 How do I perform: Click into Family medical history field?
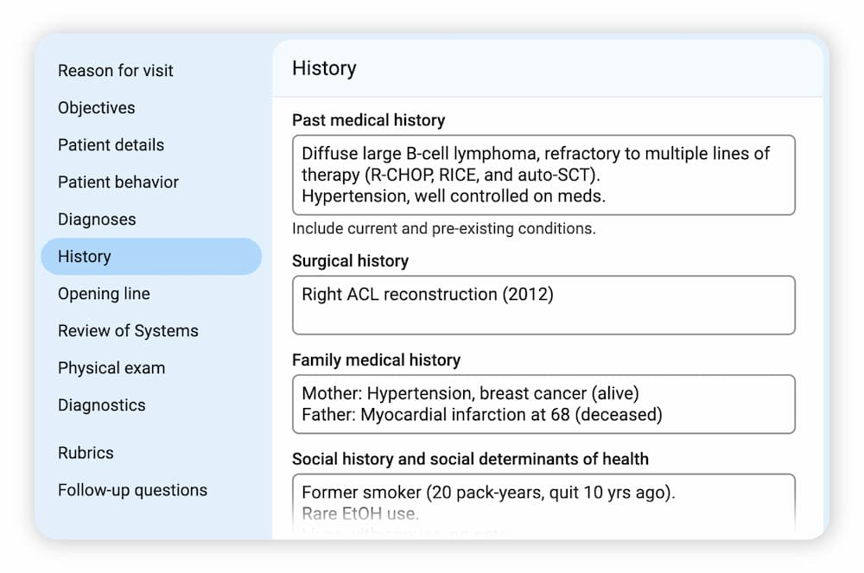pos(543,404)
